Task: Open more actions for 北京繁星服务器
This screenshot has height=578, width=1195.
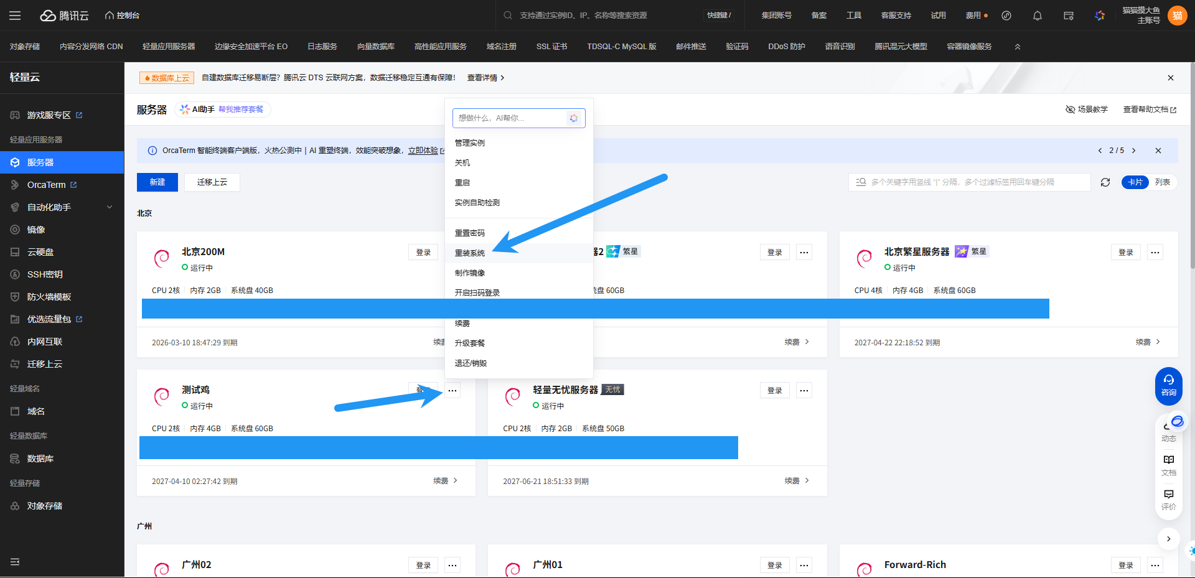Action: click(x=1155, y=252)
